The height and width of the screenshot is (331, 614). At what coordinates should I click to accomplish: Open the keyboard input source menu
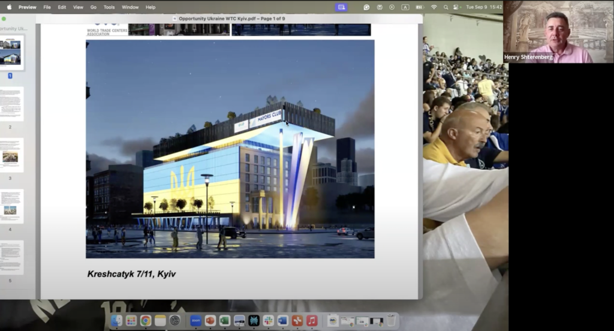tap(405, 7)
